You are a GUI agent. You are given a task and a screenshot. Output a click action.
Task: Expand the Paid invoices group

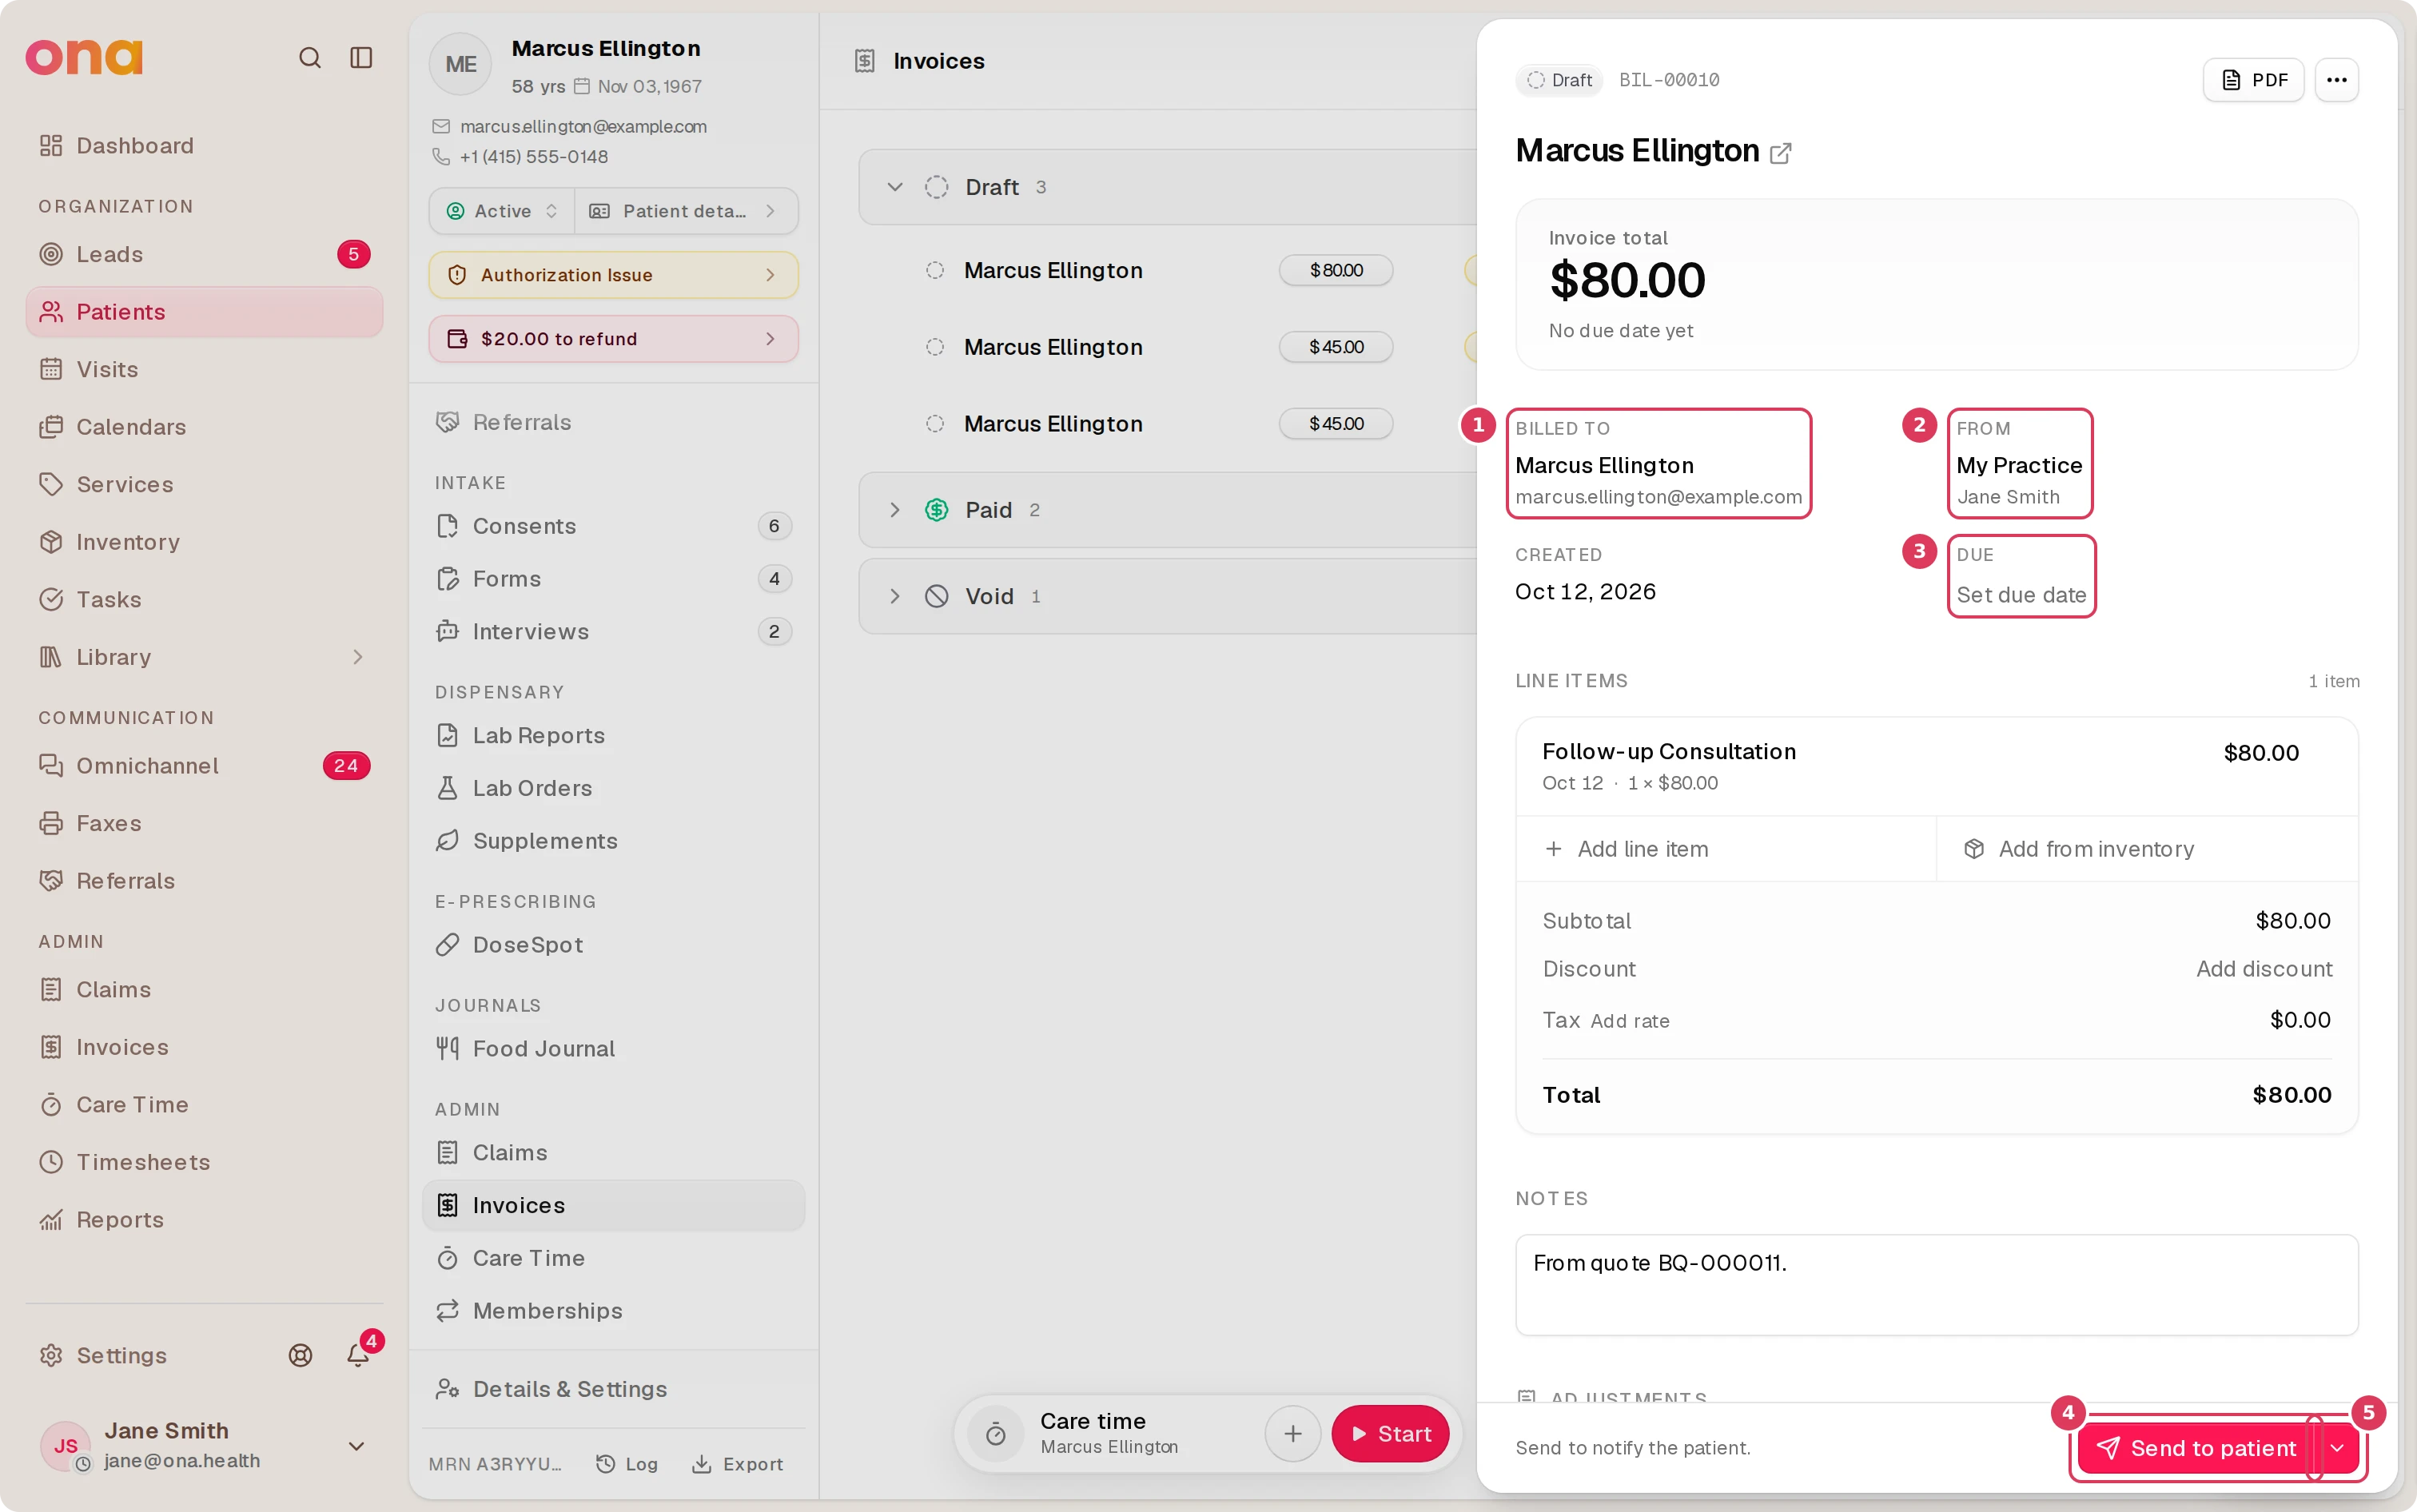coord(895,510)
